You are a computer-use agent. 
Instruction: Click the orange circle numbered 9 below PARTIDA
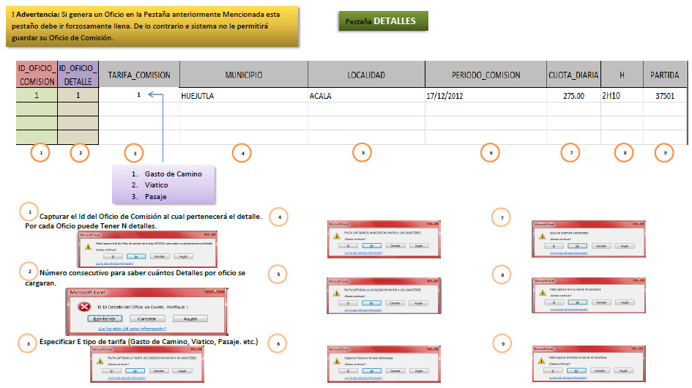665,153
